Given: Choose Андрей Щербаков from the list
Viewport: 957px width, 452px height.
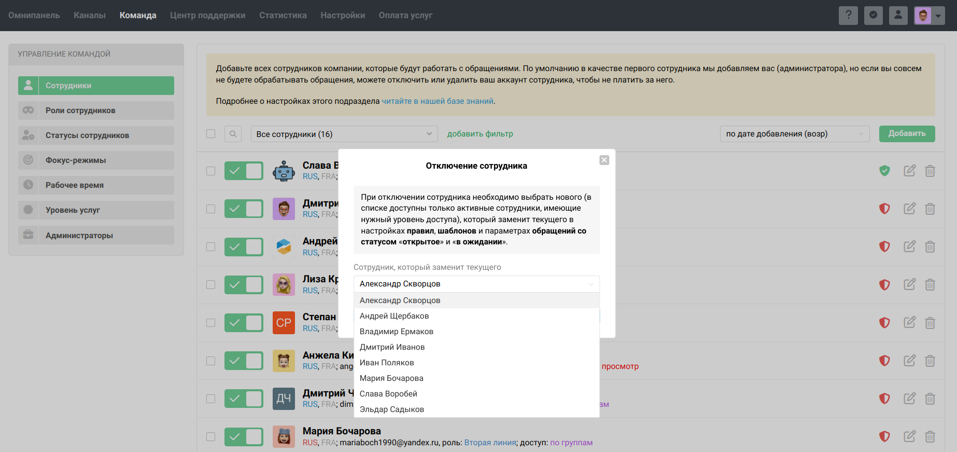Looking at the screenshot, I should pyautogui.click(x=476, y=316).
